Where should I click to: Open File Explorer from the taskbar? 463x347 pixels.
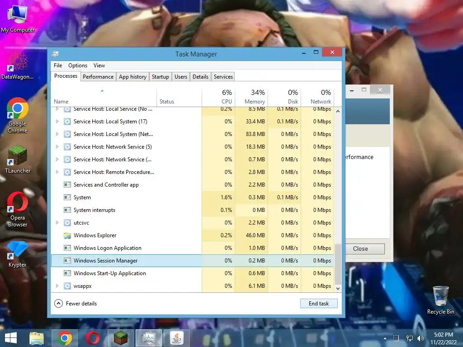37,338
